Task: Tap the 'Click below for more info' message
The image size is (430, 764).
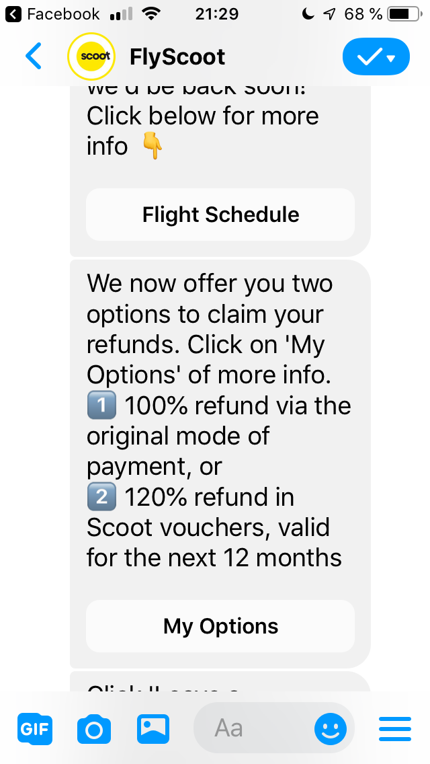Action: click(x=203, y=130)
